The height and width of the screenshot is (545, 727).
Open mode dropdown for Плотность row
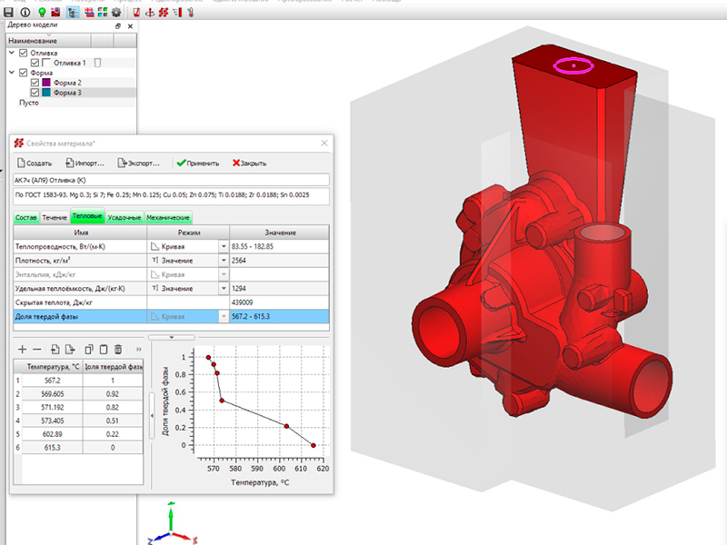click(224, 260)
